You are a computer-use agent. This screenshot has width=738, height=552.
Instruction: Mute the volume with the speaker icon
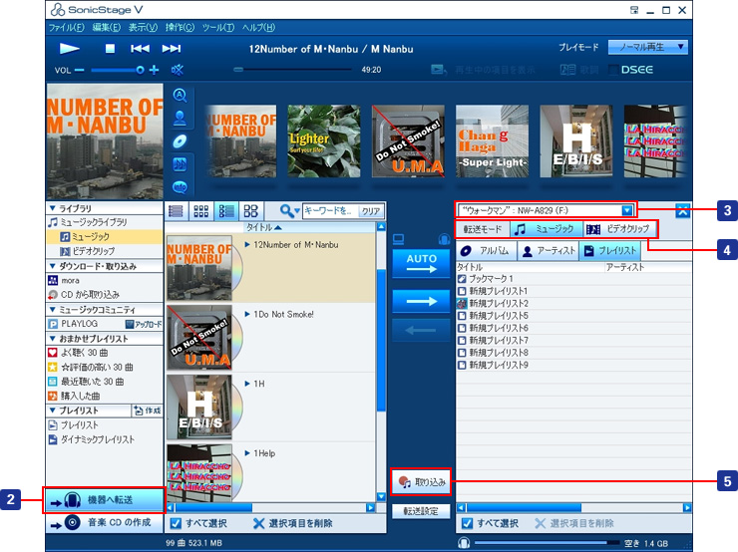tap(178, 70)
